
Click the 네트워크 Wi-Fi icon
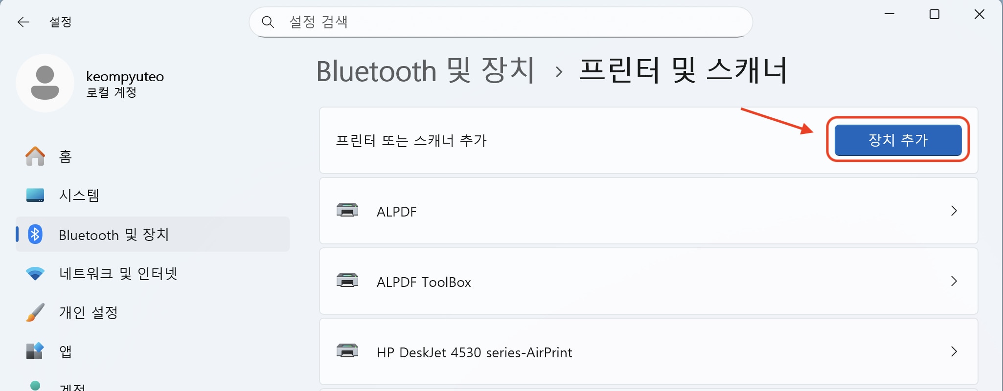[x=35, y=274]
